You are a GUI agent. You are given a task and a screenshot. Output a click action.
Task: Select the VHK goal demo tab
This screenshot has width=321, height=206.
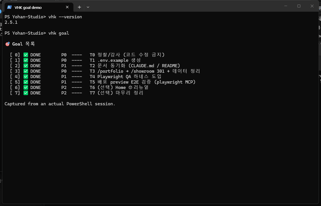(x=39, y=7)
